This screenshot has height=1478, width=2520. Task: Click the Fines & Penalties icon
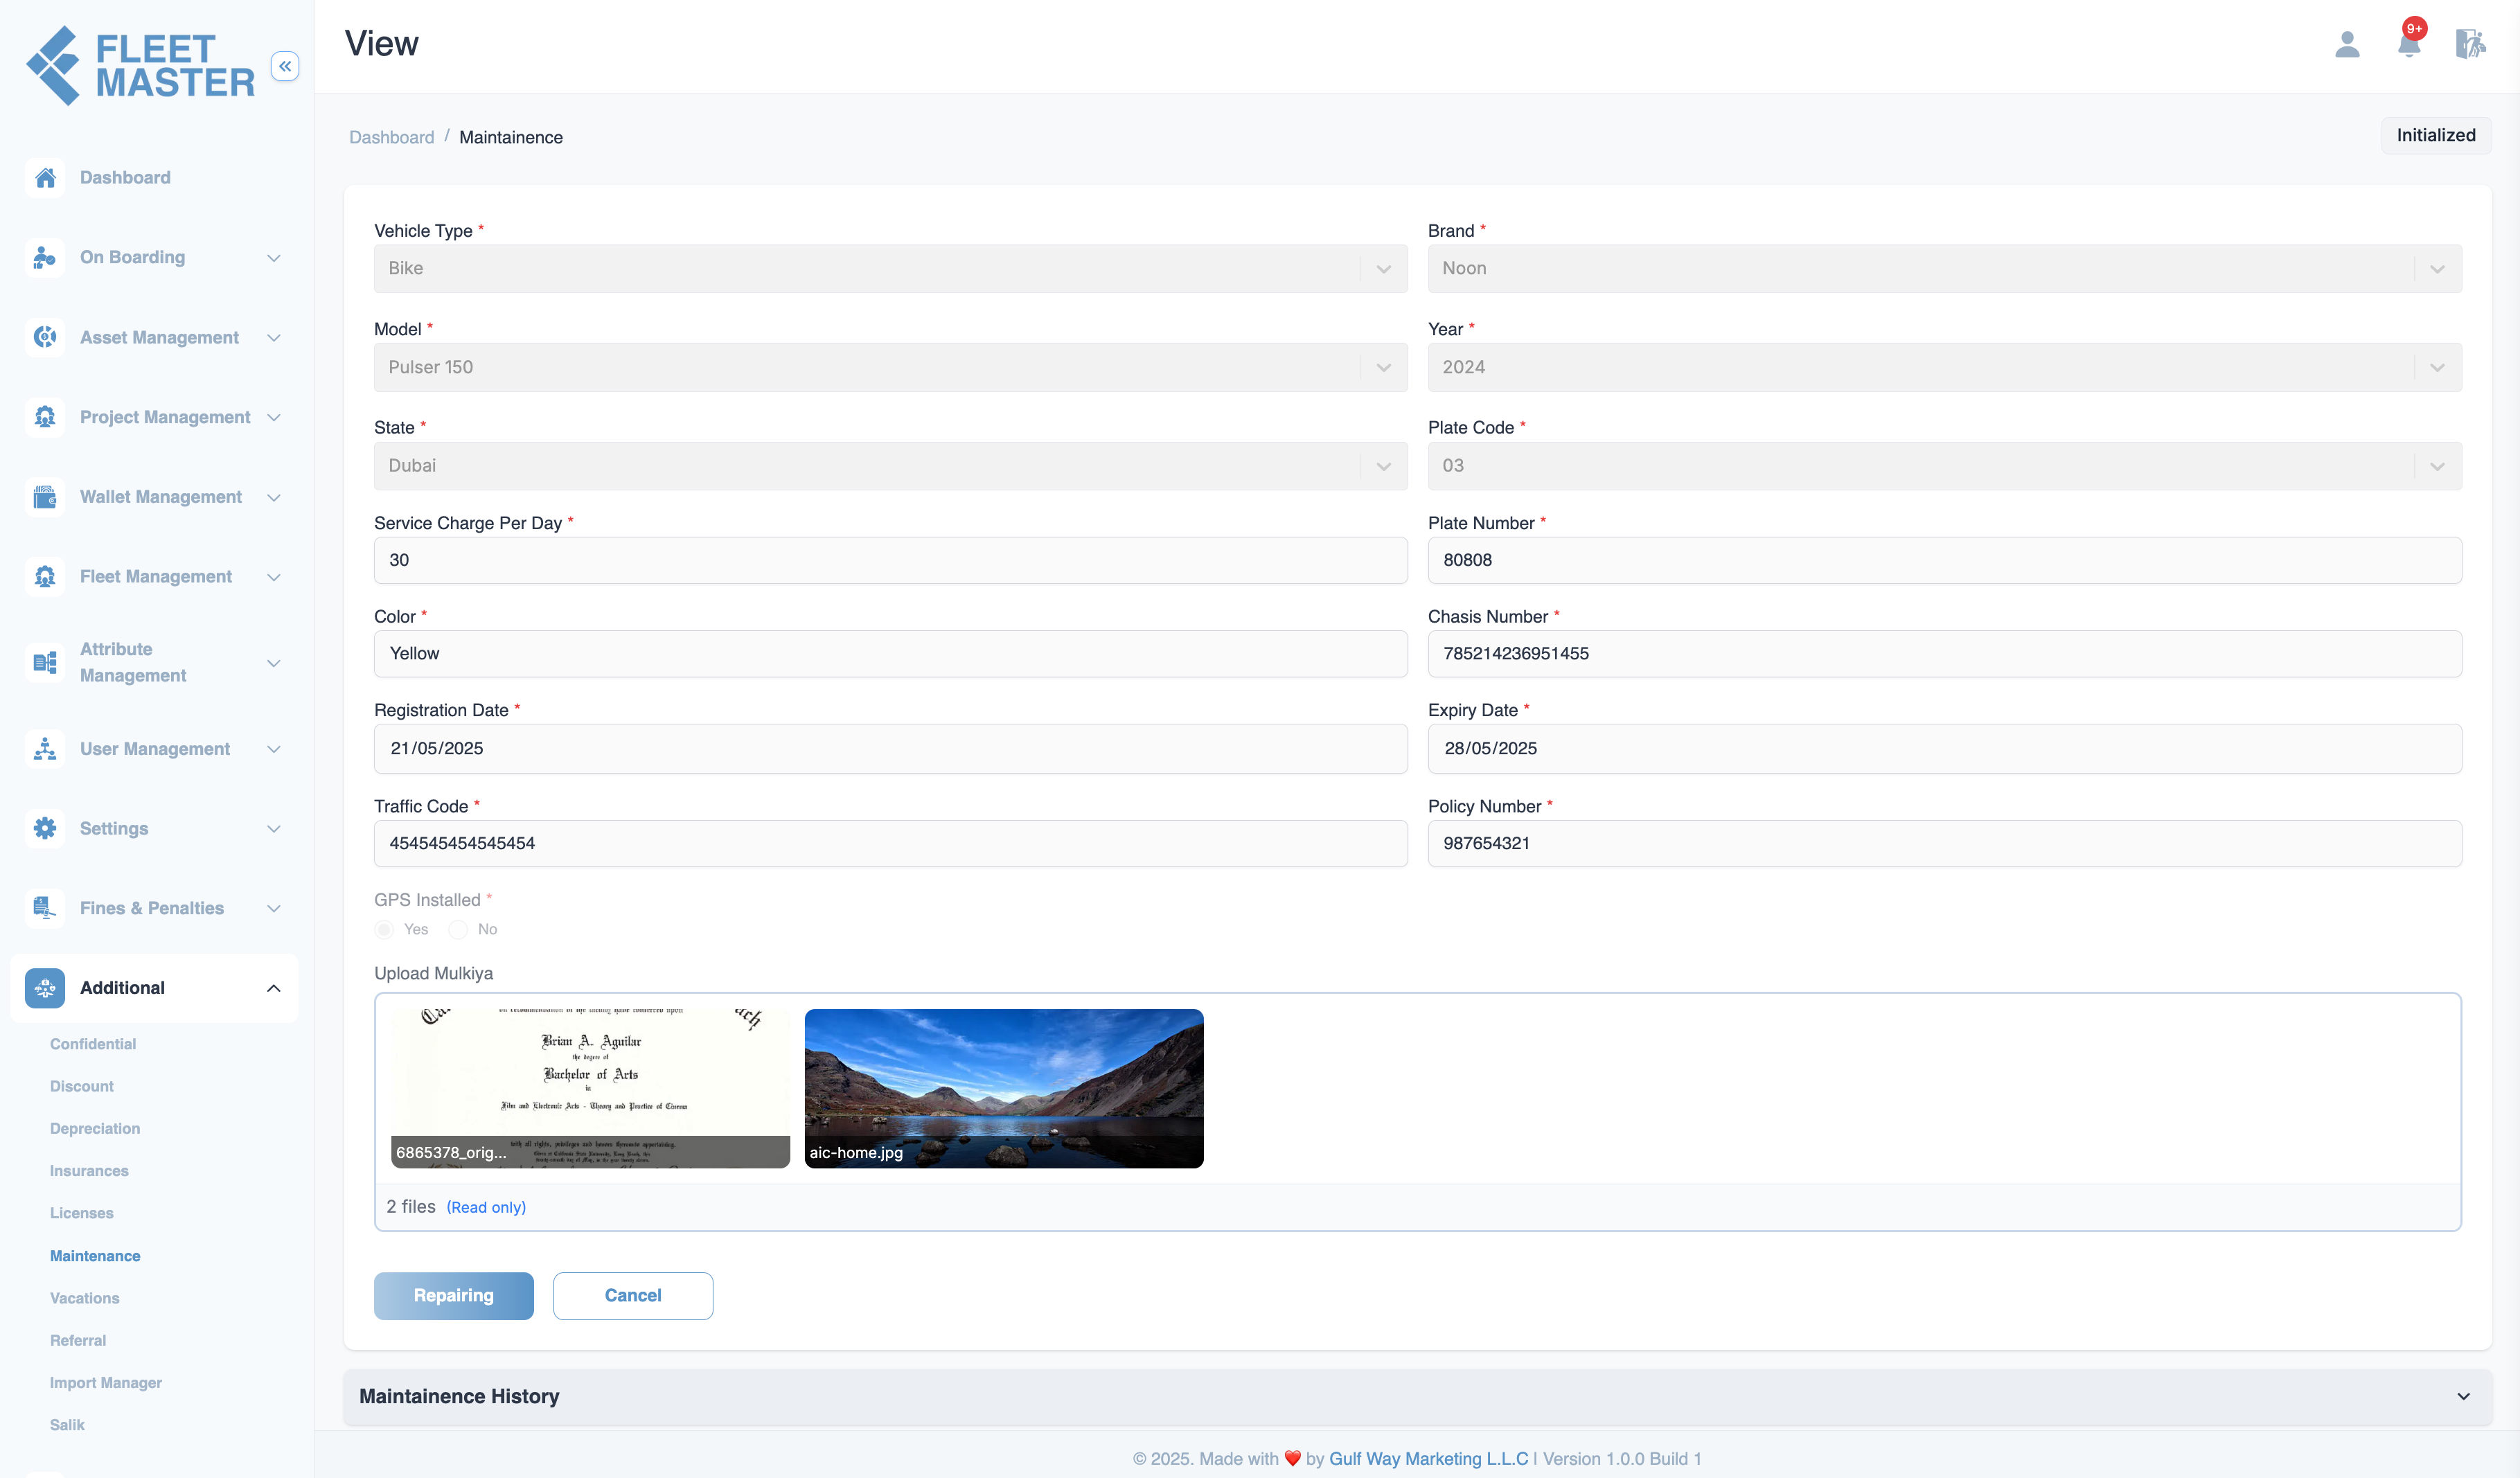pos(45,908)
